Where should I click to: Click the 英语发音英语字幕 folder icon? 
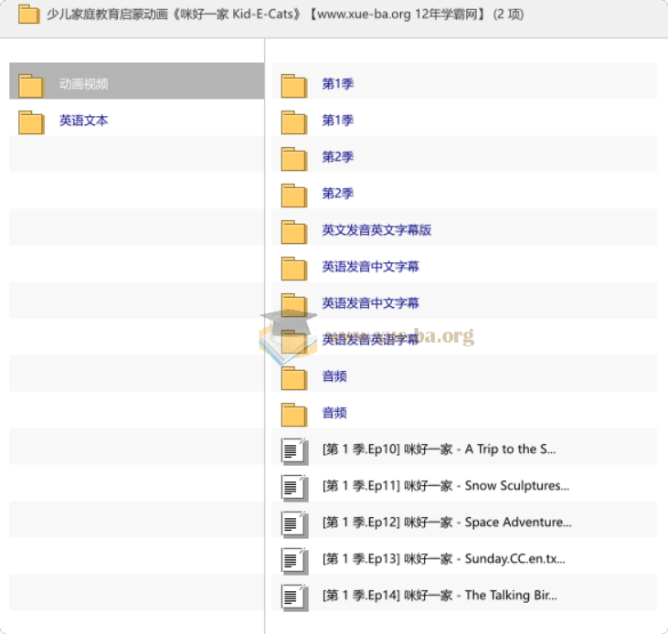pyautogui.click(x=293, y=341)
